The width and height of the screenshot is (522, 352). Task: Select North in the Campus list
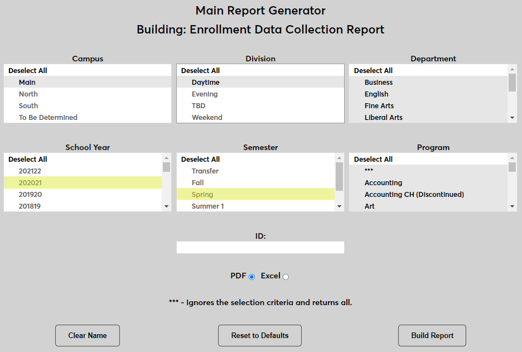tap(28, 94)
